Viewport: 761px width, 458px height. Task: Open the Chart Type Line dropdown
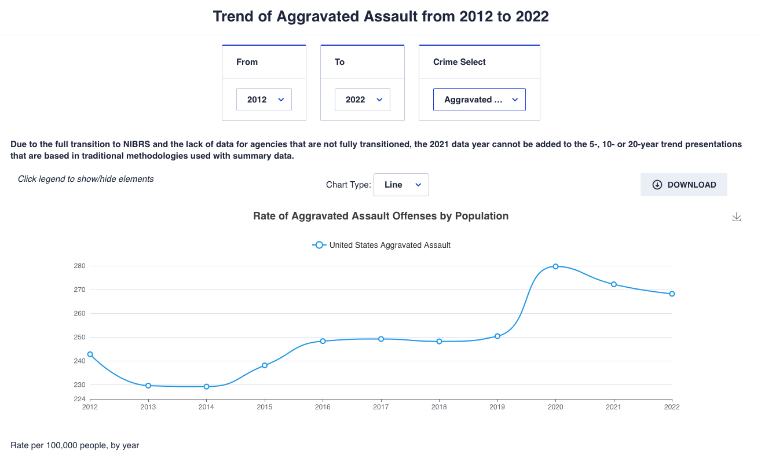coord(401,185)
